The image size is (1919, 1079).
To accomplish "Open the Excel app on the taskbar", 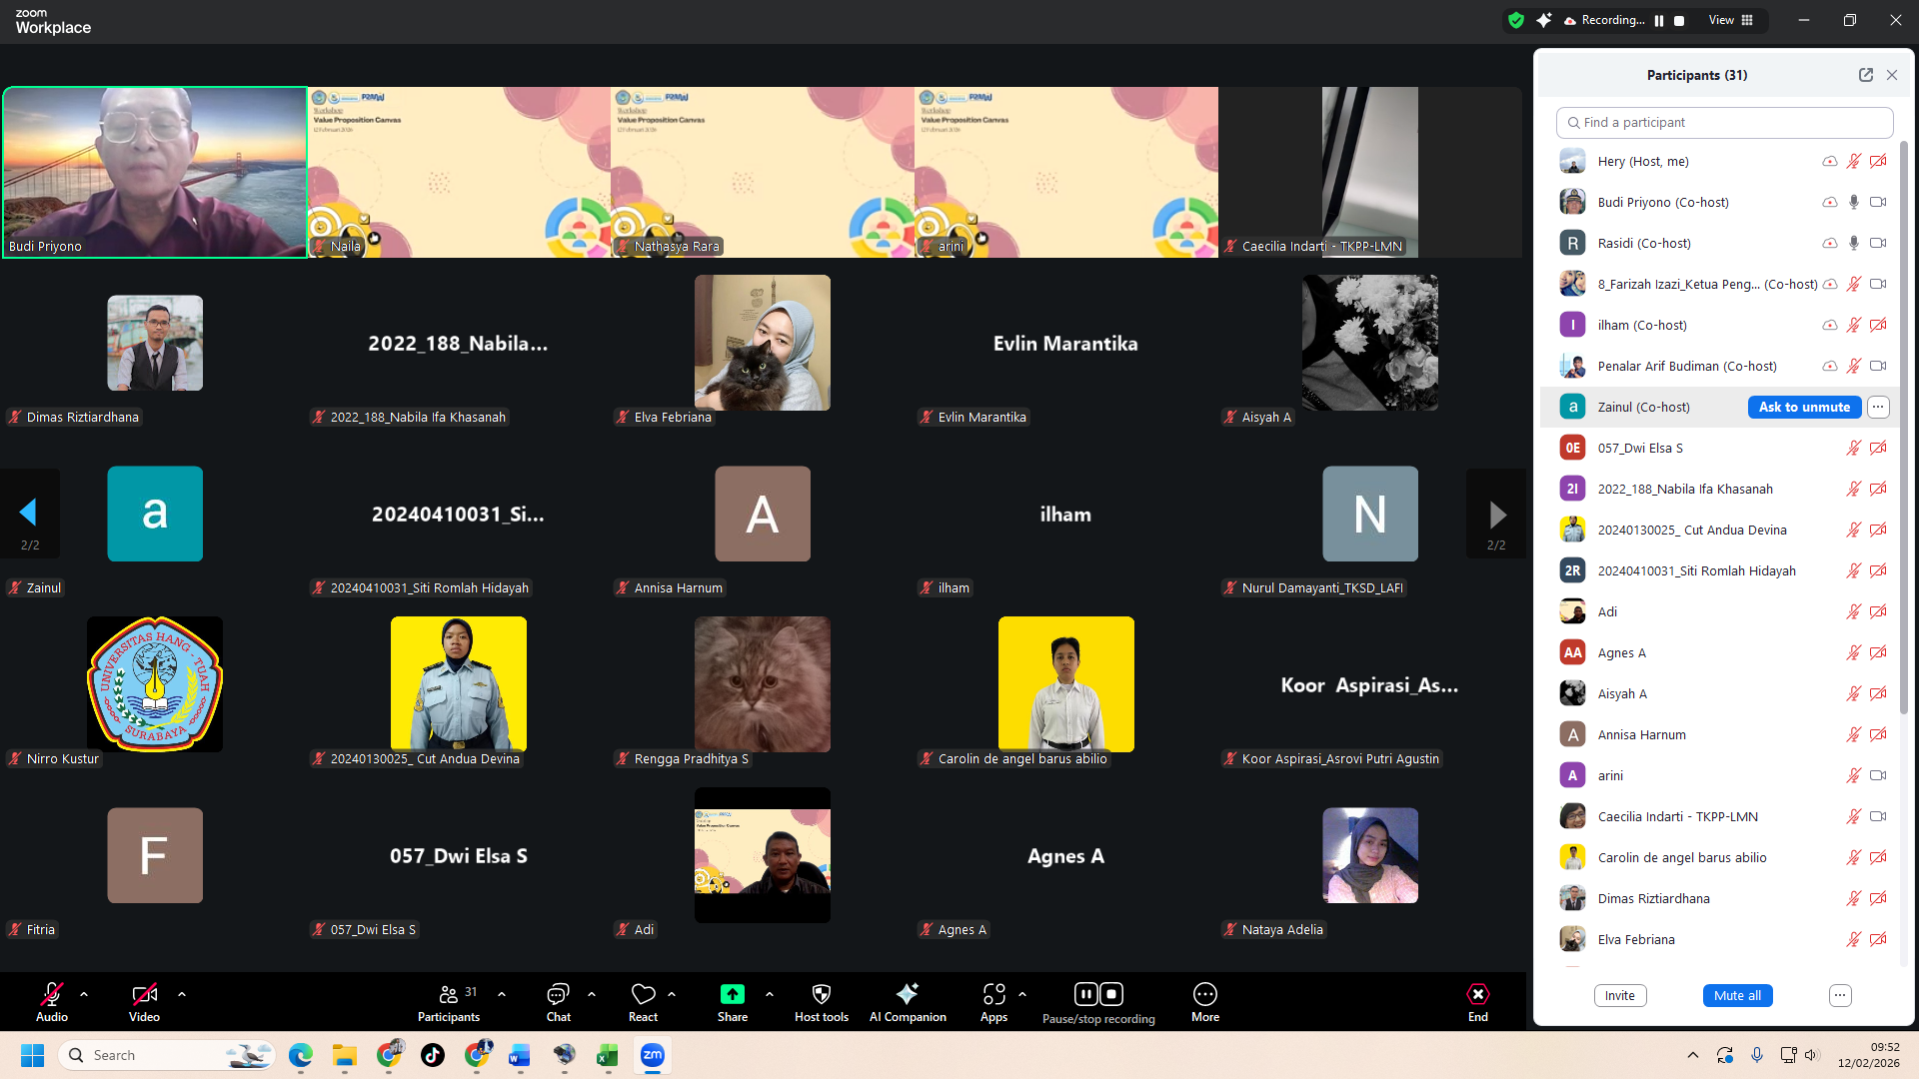I will pyautogui.click(x=608, y=1055).
